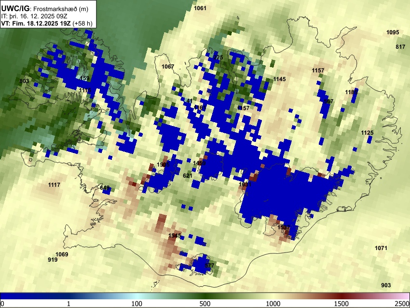Click the valid time line 'VT: Fim. 18.12.2025 19Z'
Screen dimensions: 410x308
coord(36,23)
